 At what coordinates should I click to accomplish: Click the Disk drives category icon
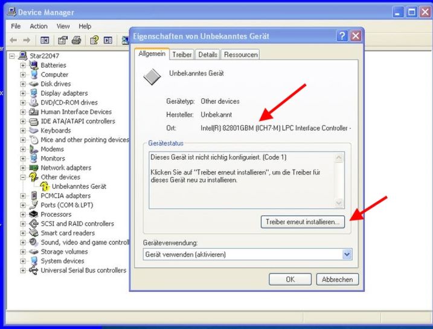tap(34, 84)
